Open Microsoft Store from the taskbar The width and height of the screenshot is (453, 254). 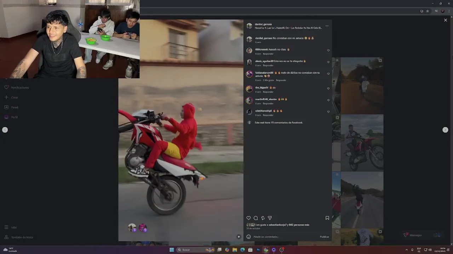click(x=250, y=250)
